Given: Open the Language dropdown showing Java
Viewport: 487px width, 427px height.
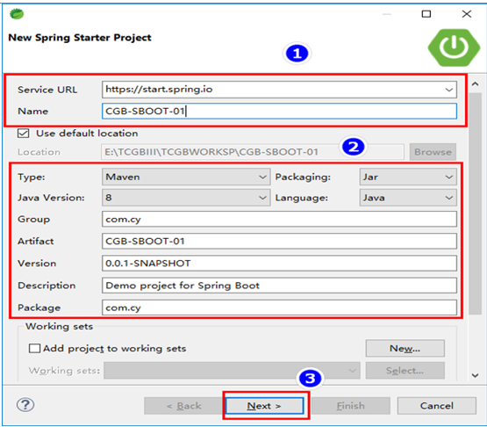Looking at the screenshot, I should point(408,198).
